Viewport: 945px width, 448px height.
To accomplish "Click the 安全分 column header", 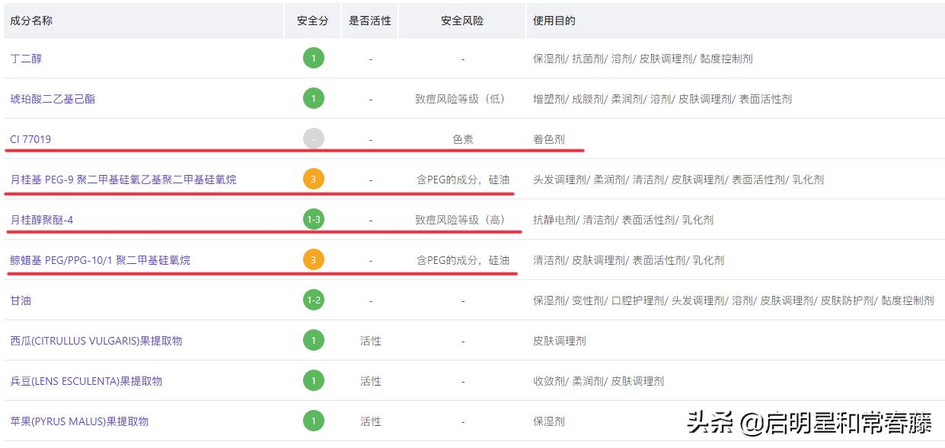I will [x=312, y=21].
